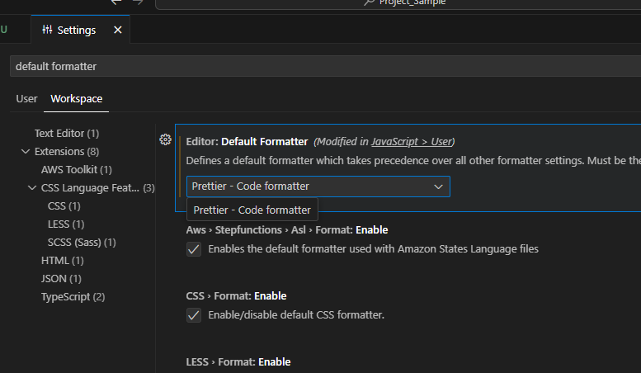Select the Settings editor tab
The width and height of the screenshot is (641, 373).
coord(81,30)
